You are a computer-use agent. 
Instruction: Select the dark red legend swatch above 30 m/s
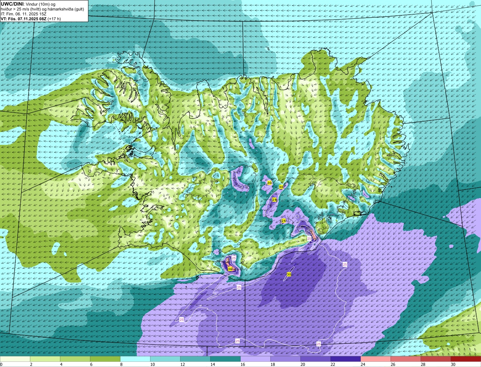click(466, 359)
